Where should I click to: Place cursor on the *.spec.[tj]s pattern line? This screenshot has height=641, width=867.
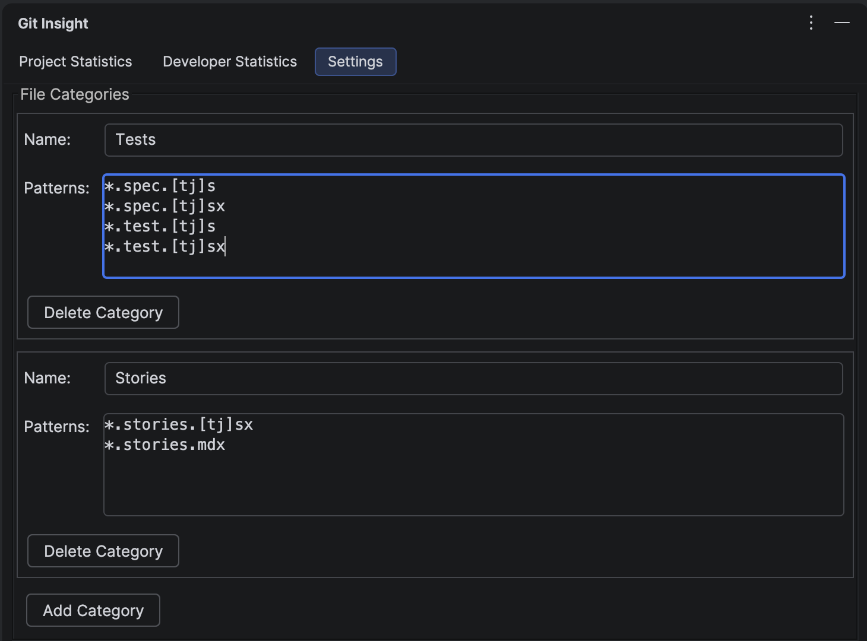(160, 185)
